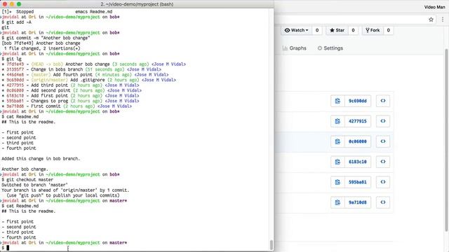The height and width of the screenshot is (252, 449).
Task: Click the terminal title bar text
Action: click(137, 4)
